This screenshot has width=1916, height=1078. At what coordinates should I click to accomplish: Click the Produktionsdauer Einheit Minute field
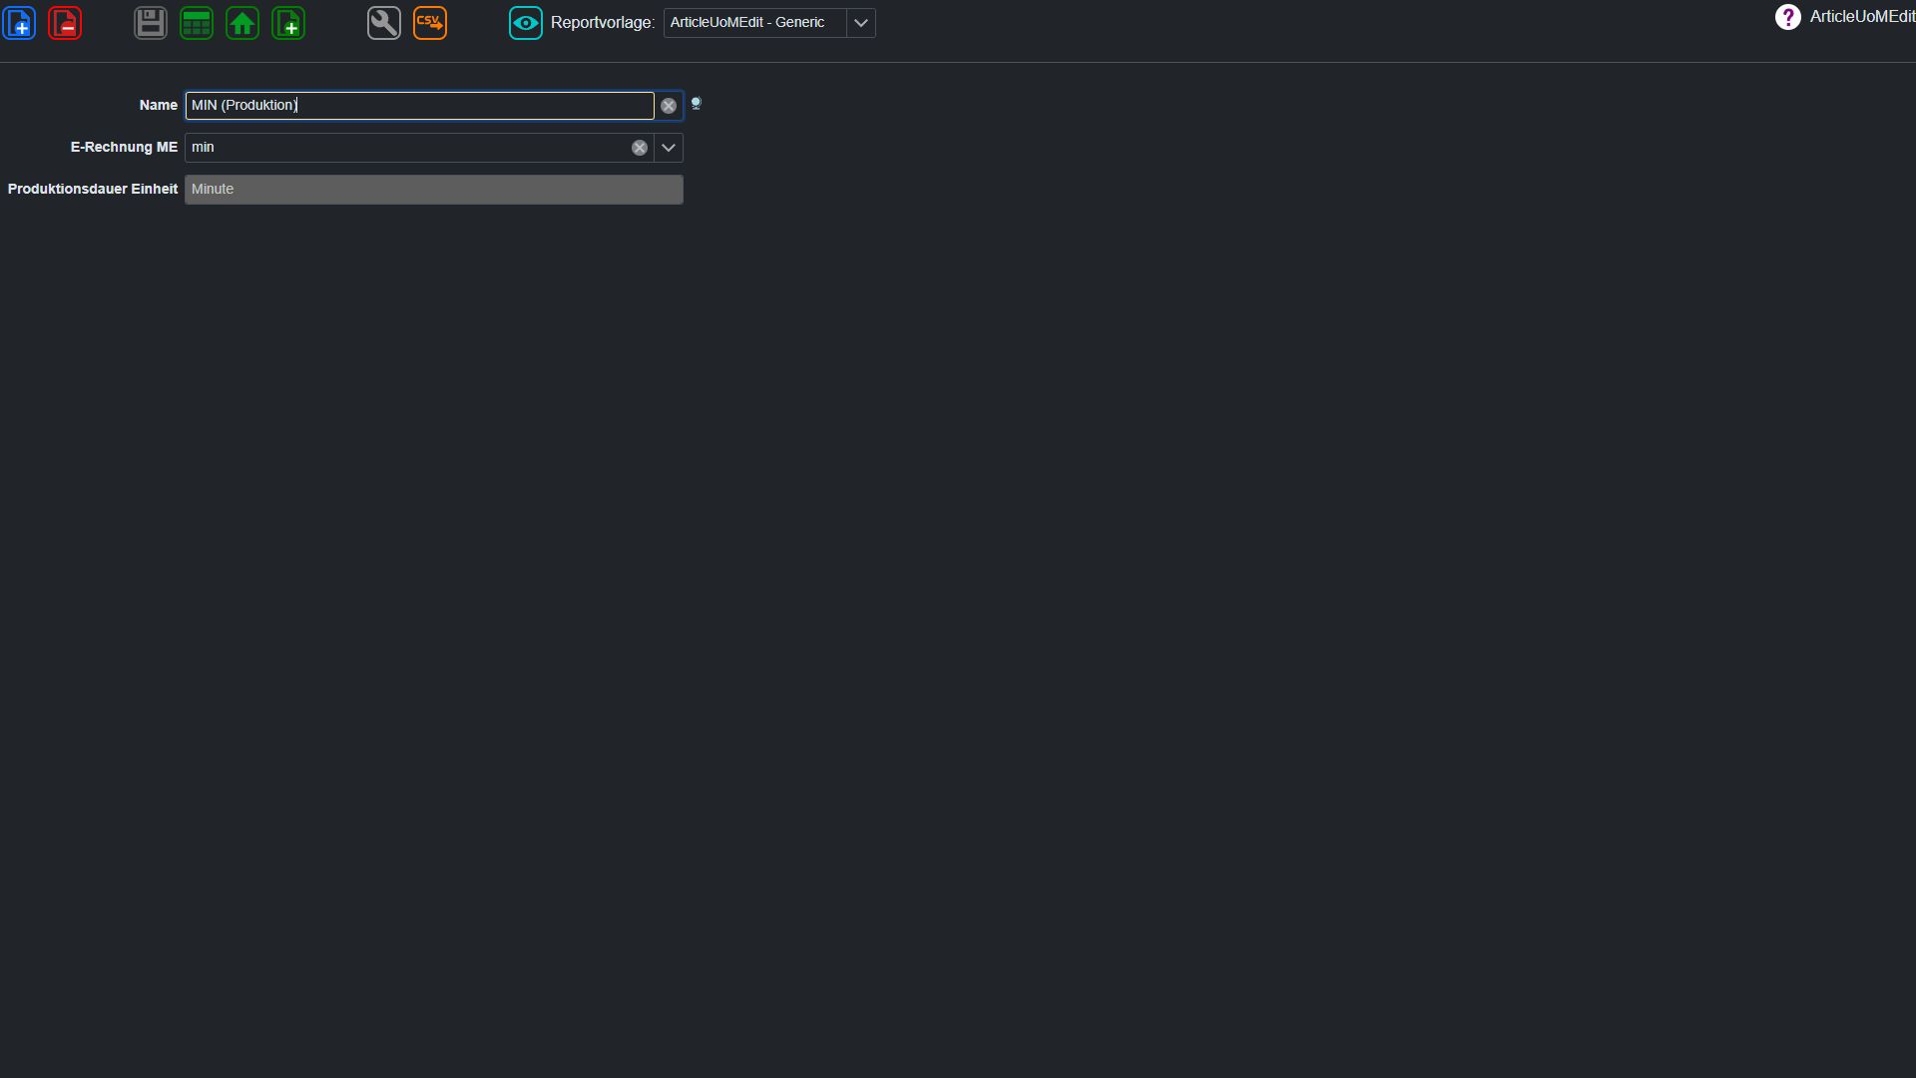[x=434, y=190]
